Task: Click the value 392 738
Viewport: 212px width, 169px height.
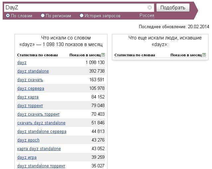Action: pyautogui.click(x=97, y=71)
